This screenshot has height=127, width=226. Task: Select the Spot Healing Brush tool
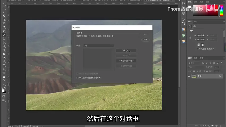[x=4, y=31]
